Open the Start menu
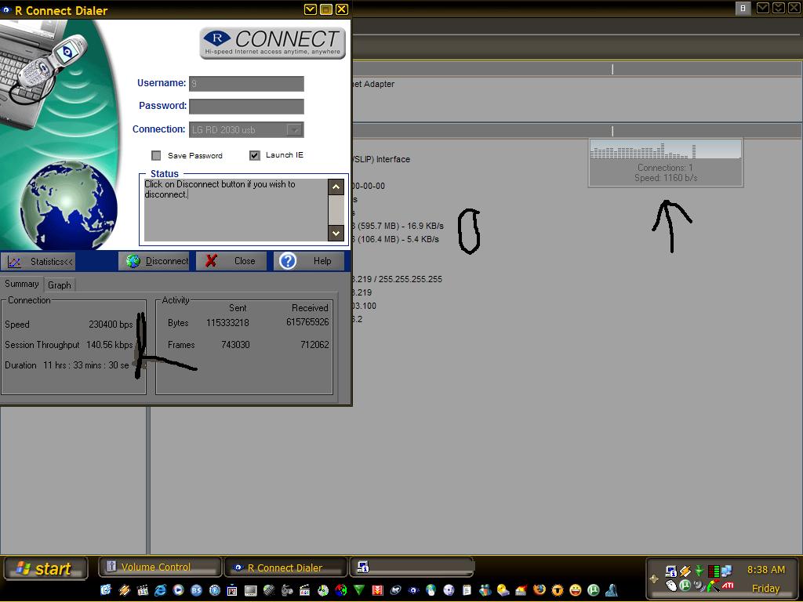The width and height of the screenshot is (803, 602). pos(45,568)
